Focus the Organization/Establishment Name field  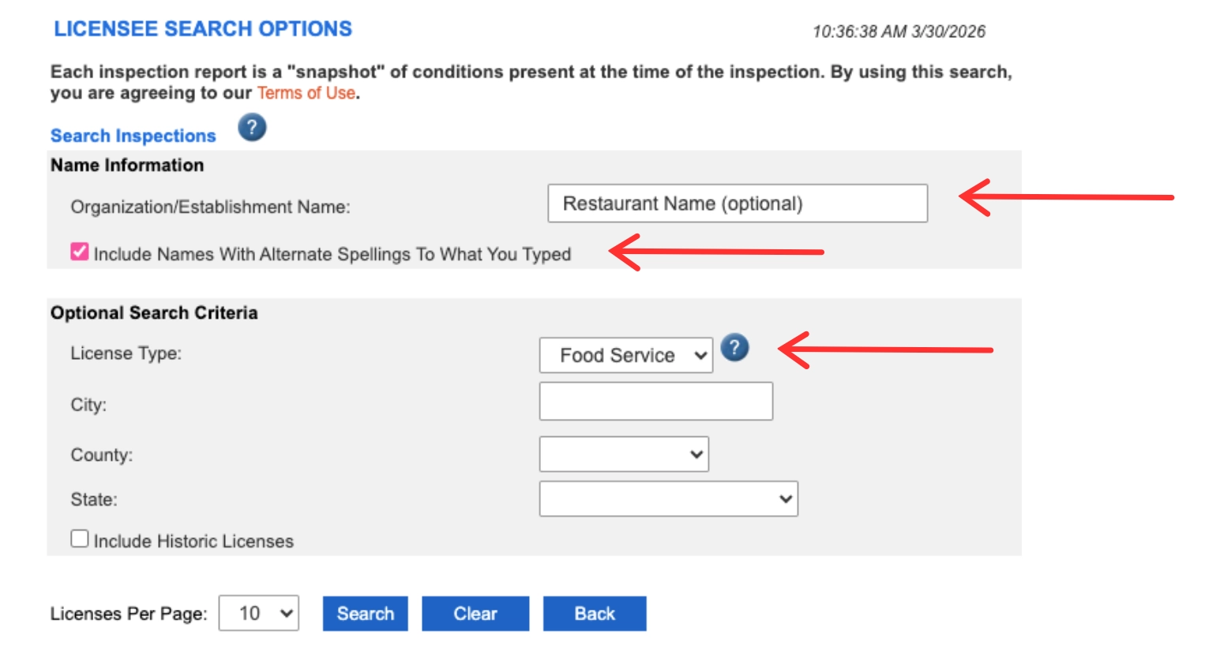coord(738,202)
